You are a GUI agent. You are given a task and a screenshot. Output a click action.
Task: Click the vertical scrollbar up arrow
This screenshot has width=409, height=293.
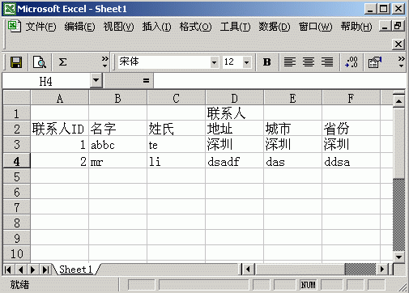pos(398,101)
